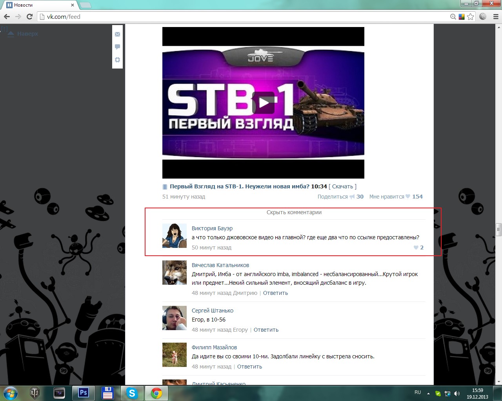Click Скрыть комментарии to hide comments
502x401 pixels.
[294, 212]
